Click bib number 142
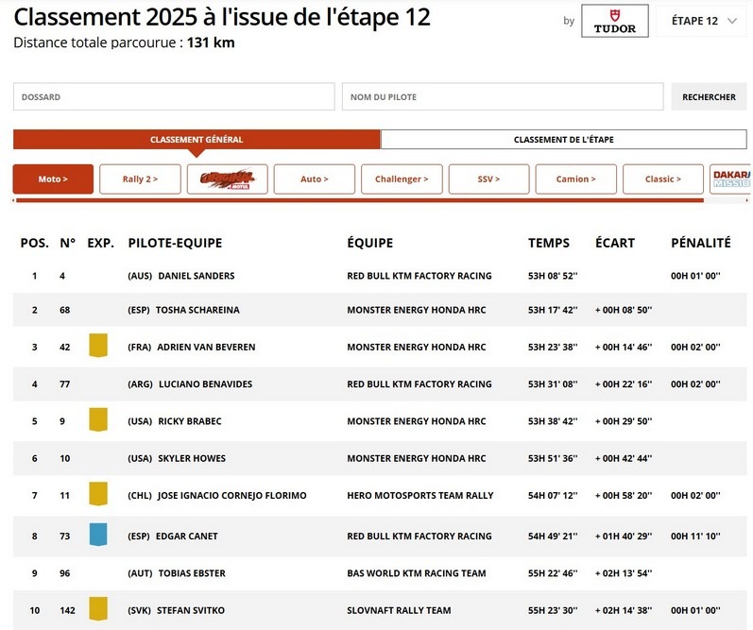Viewport: 753px width, 630px height. click(67, 610)
